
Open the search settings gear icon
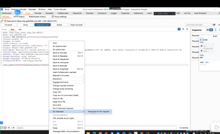coord(5,128)
